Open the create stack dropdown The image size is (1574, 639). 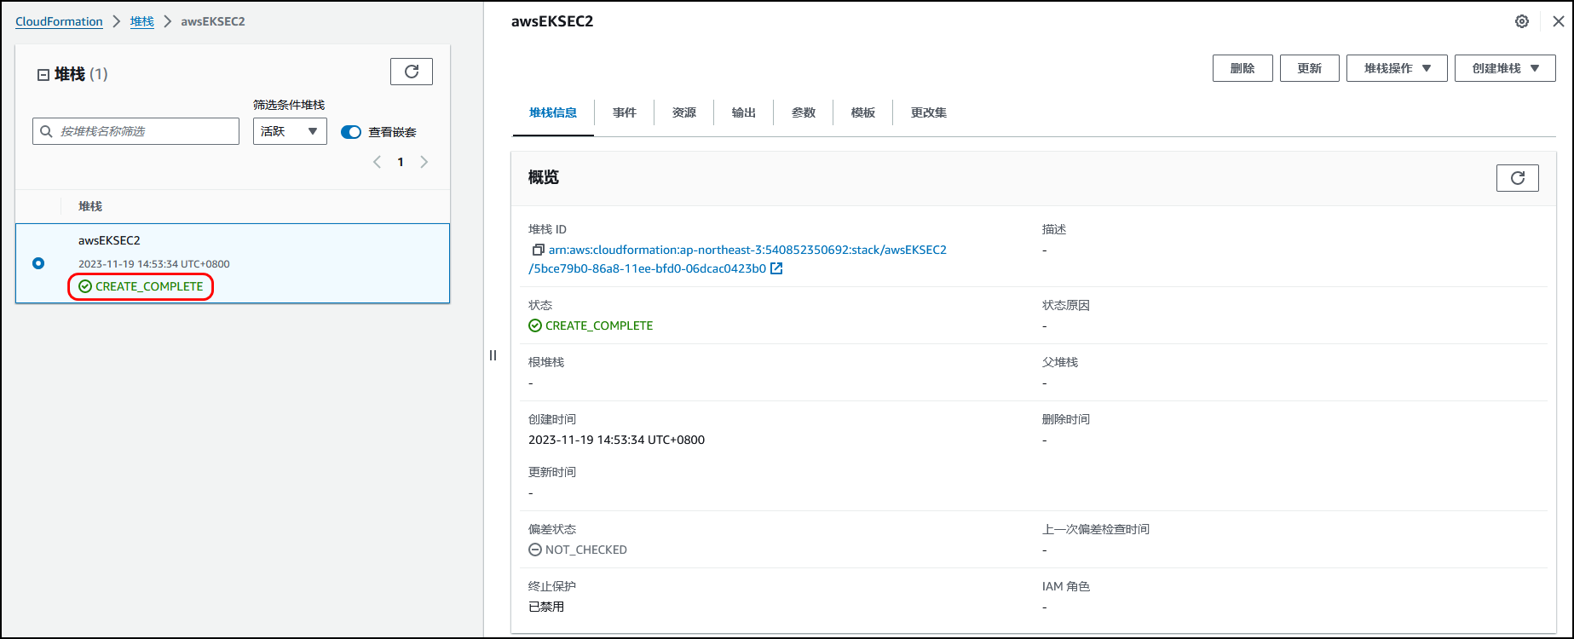[1505, 68]
